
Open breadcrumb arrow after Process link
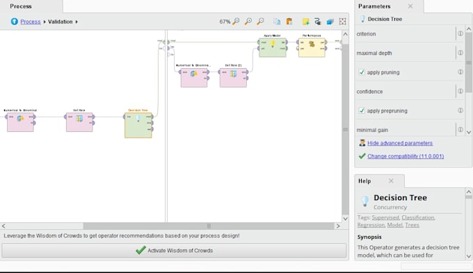pos(45,22)
